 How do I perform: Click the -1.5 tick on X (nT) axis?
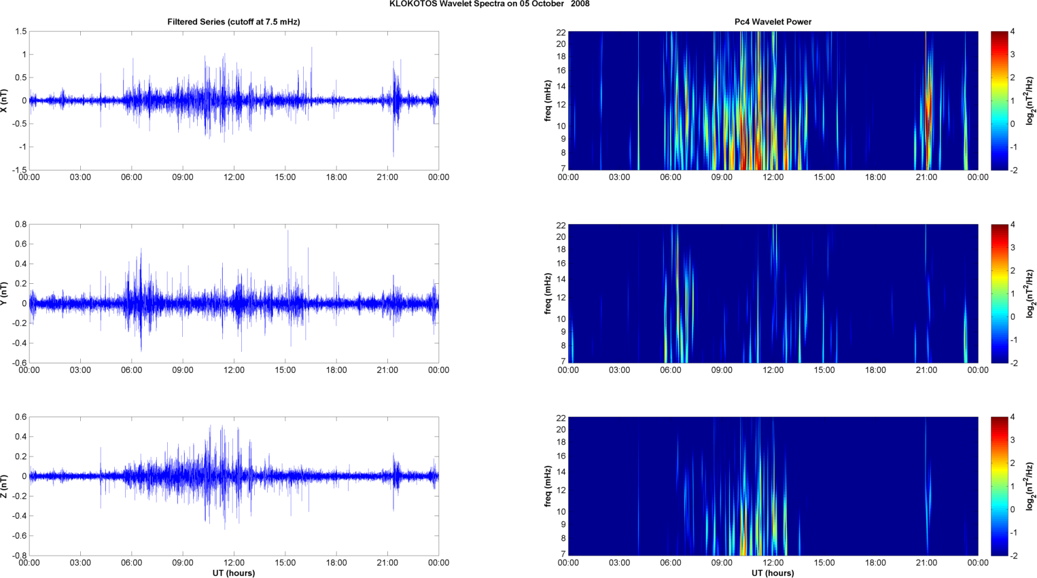19,170
